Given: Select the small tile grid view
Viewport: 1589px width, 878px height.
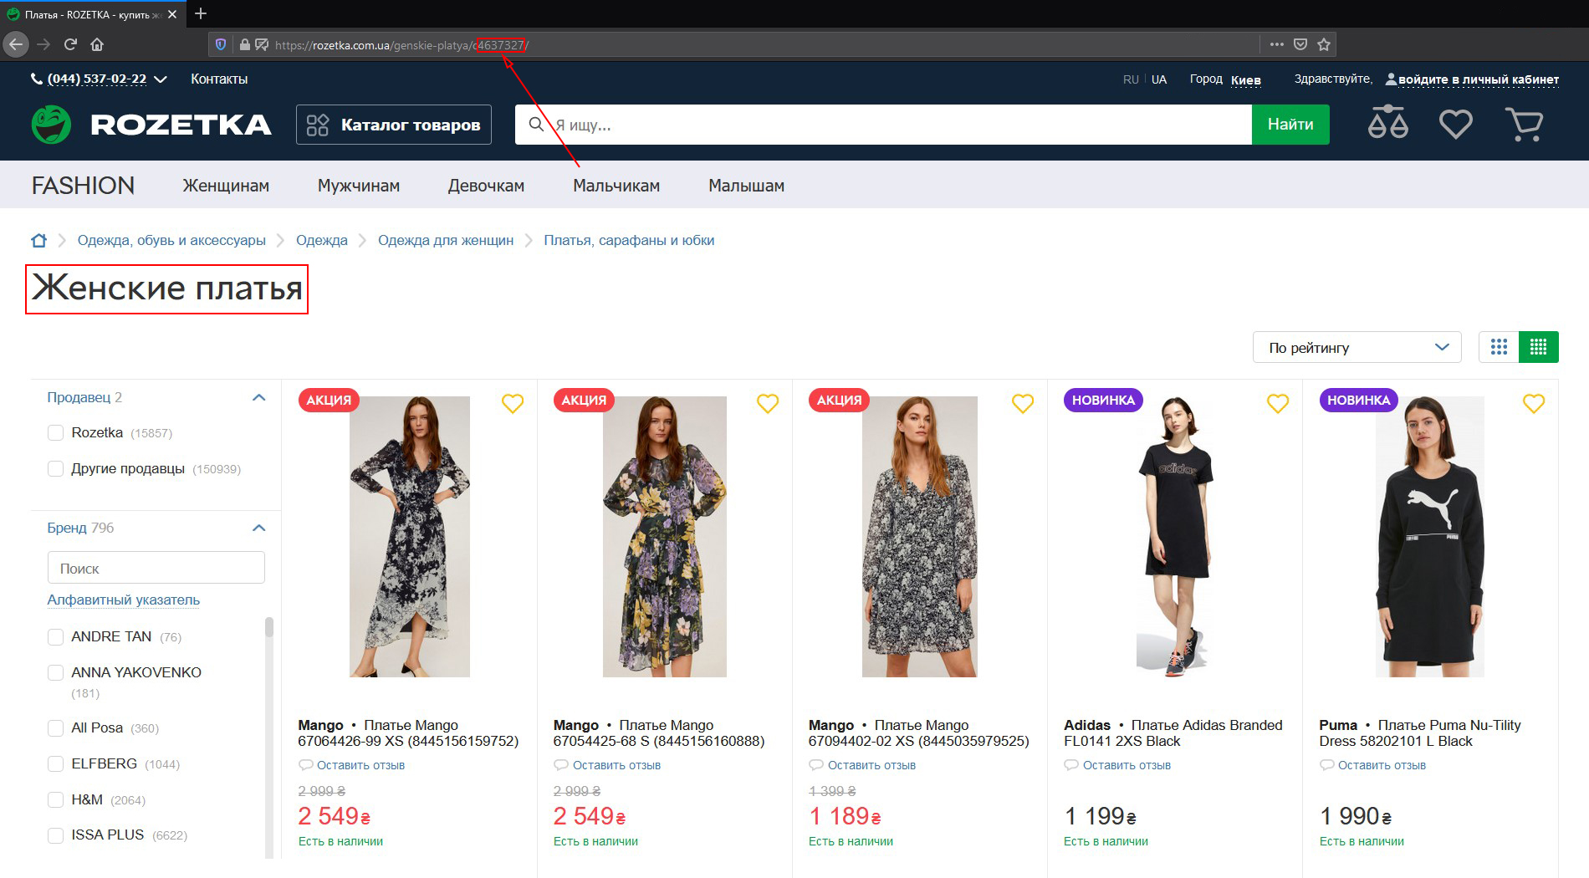Looking at the screenshot, I should tap(1539, 347).
